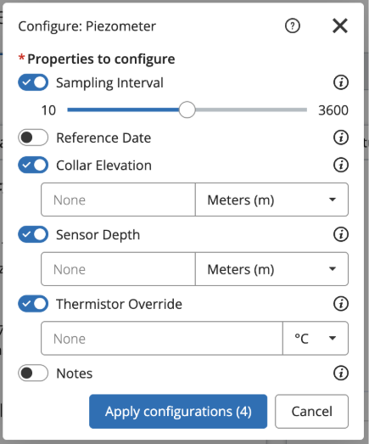The height and width of the screenshot is (444, 369).
Task: Turn off the Sensor Depth toggle
Action: [33, 234]
